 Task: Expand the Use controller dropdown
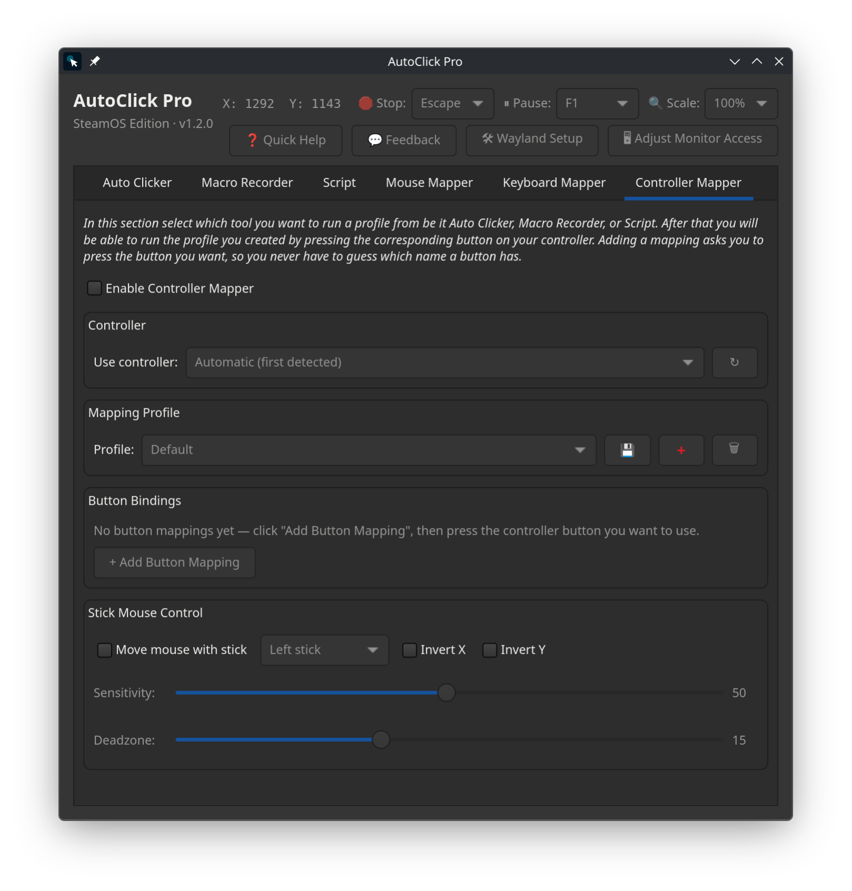[445, 362]
